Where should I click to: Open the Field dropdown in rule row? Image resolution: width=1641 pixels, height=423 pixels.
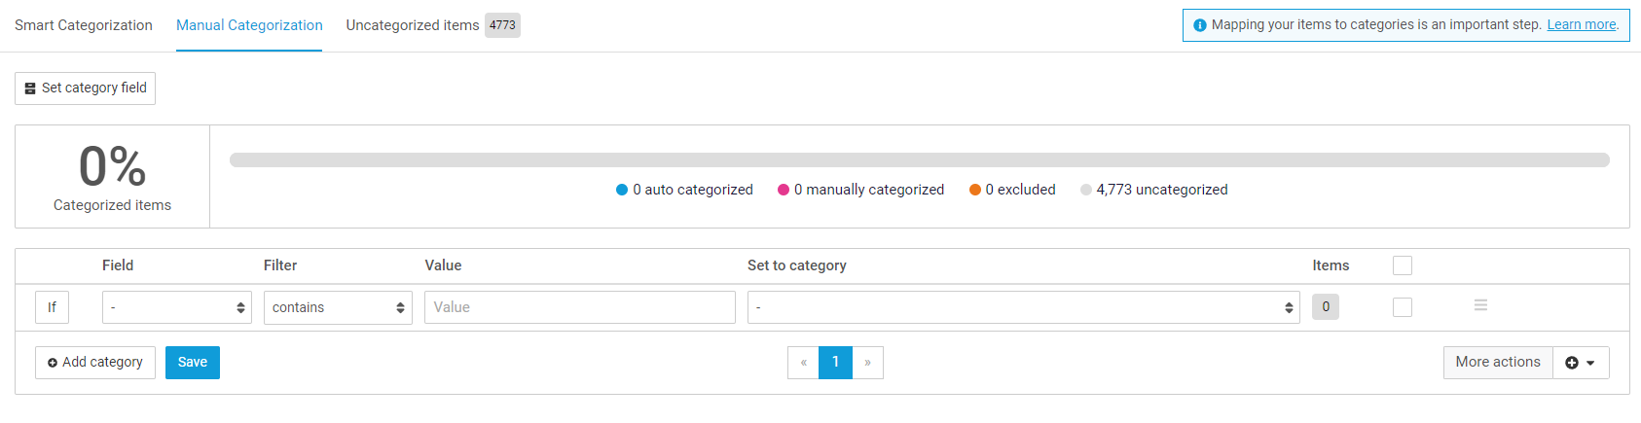click(176, 307)
